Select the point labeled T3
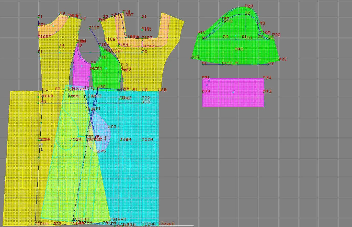 pos(62,13)
